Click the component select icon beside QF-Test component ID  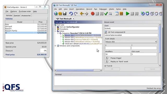[x=106, y=32]
